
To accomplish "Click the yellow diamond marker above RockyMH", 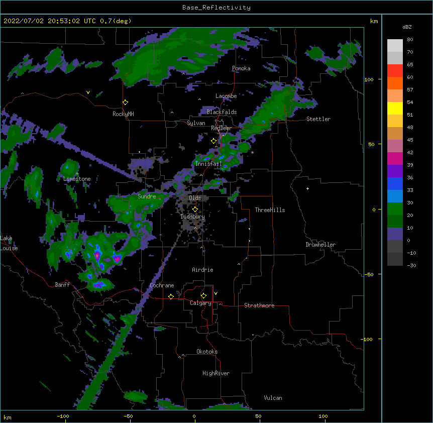I will pos(126,102).
